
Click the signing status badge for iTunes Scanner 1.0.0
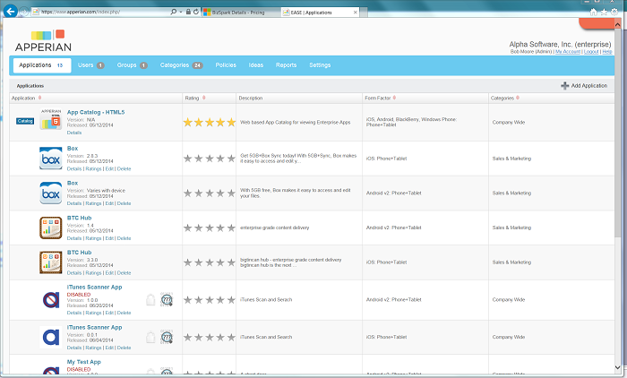167,299
